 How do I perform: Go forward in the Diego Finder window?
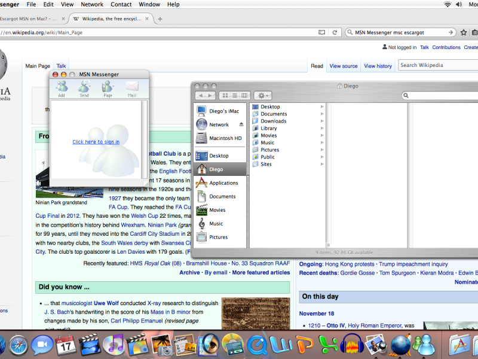[210, 96]
